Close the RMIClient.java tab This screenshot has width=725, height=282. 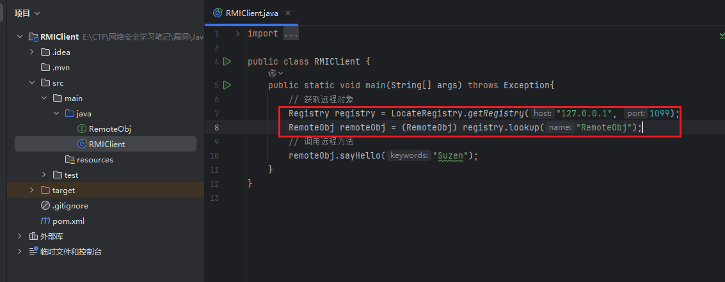(x=288, y=13)
